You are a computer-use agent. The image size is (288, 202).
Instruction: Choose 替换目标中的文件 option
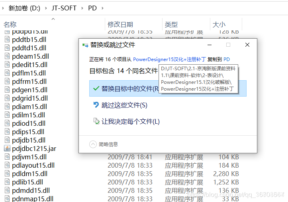168,88
